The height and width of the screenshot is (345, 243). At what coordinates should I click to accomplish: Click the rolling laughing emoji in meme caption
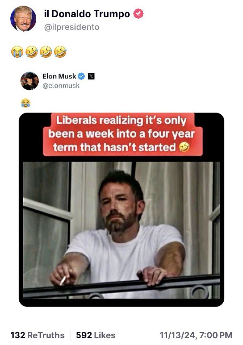(x=184, y=147)
